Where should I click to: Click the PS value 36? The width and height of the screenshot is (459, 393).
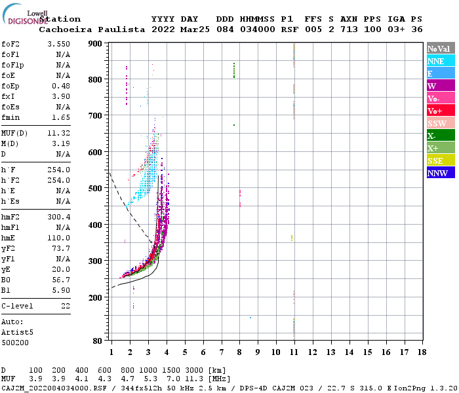(417, 29)
